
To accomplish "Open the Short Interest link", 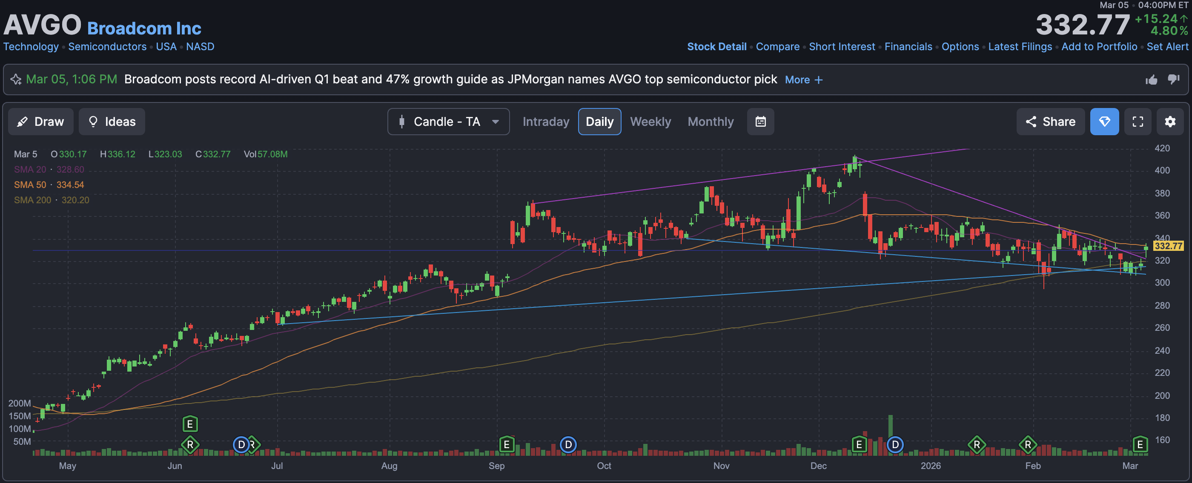I will pyautogui.click(x=842, y=47).
